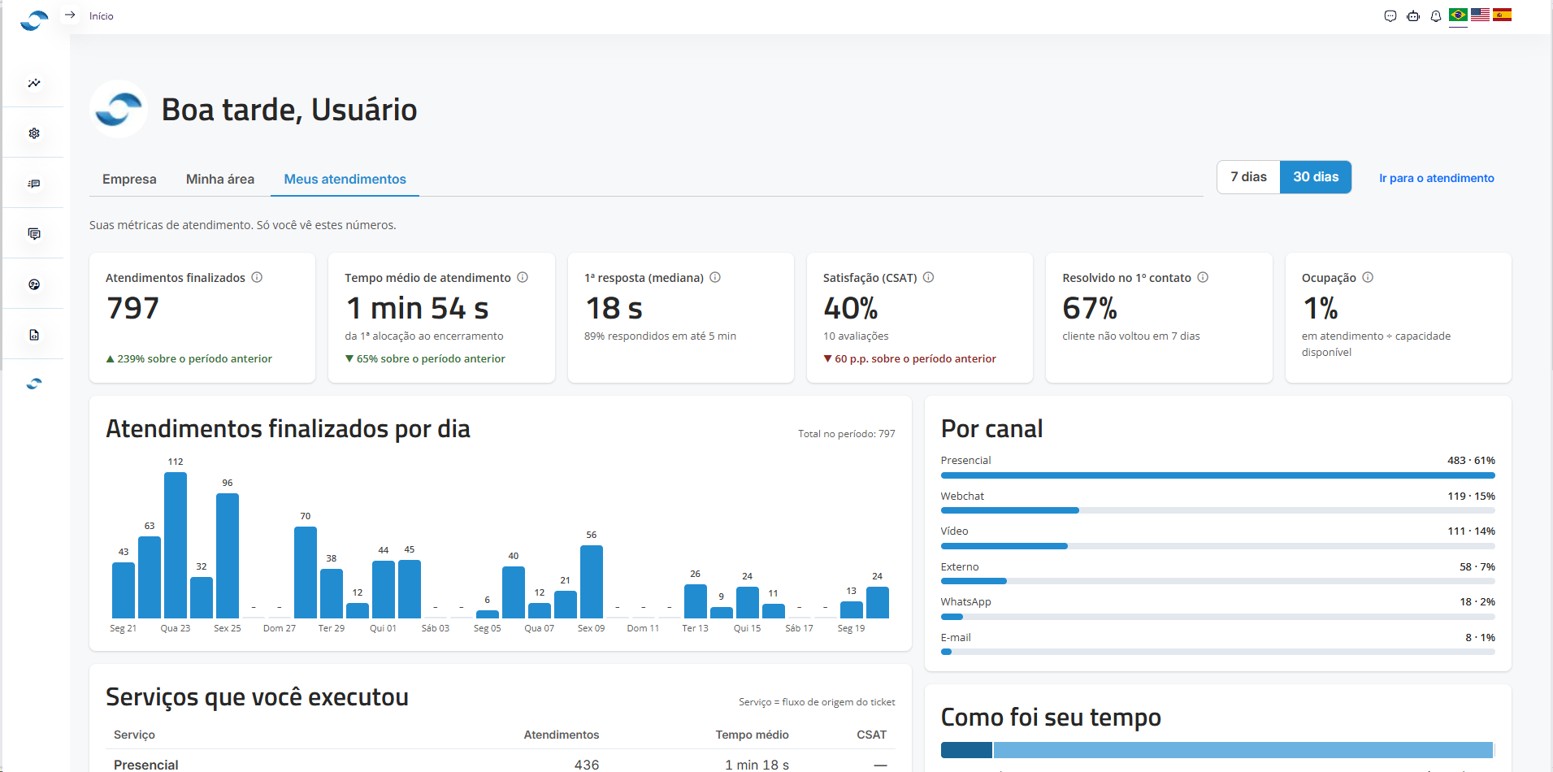The width and height of the screenshot is (1553, 772).
Task: Click the Presencial channel progress bar
Action: coord(1217,475)
